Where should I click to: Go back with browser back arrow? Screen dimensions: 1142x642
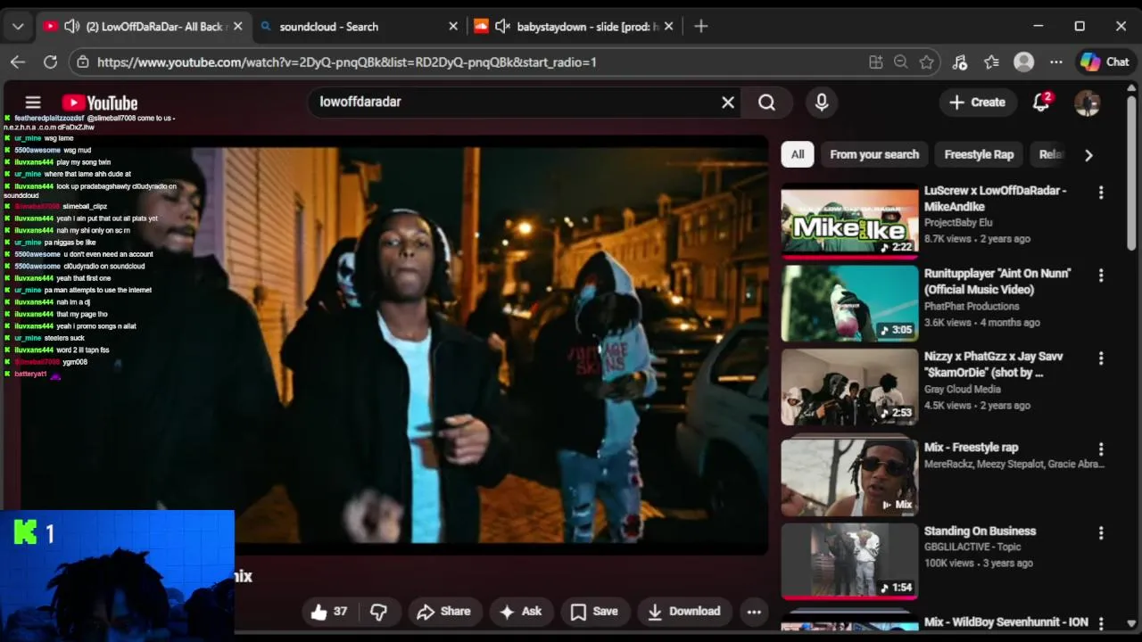pyautogui.click(x=18, y=62)
